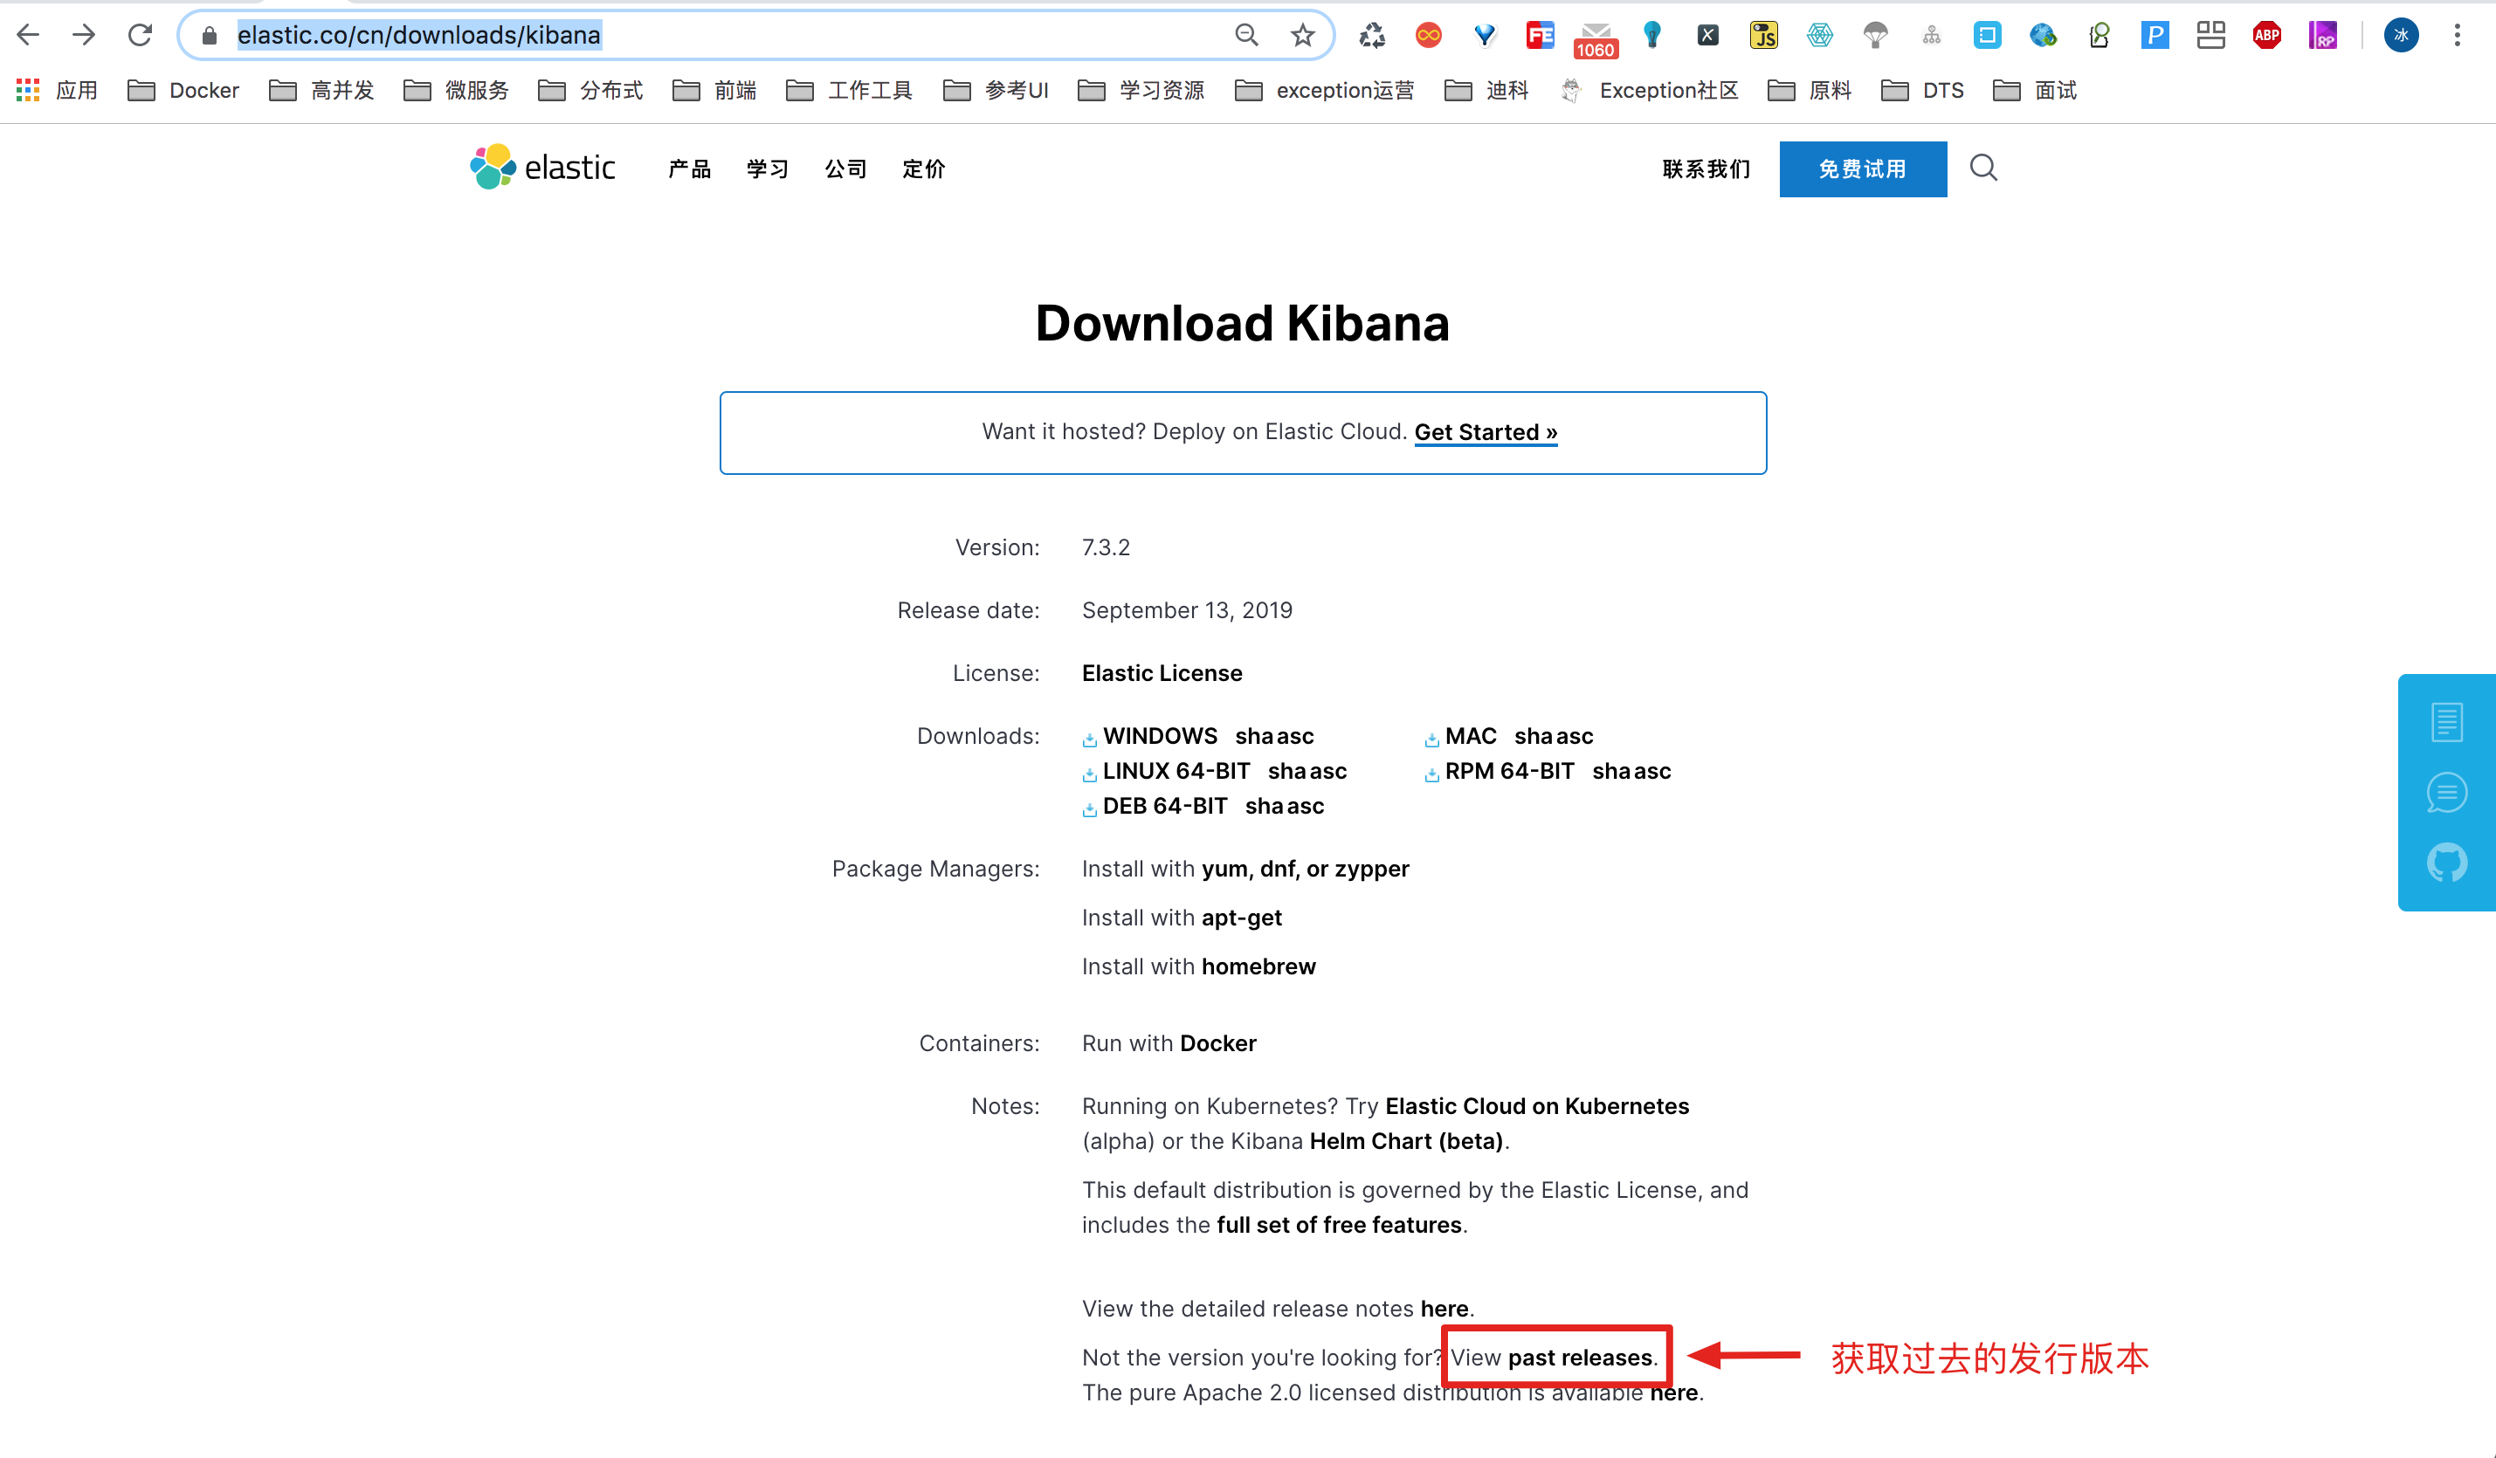Open the Adblock Plus ABP extension
This screenshot has height=1458, width=2496.
pyautogui.click(x=2267, y=36)
